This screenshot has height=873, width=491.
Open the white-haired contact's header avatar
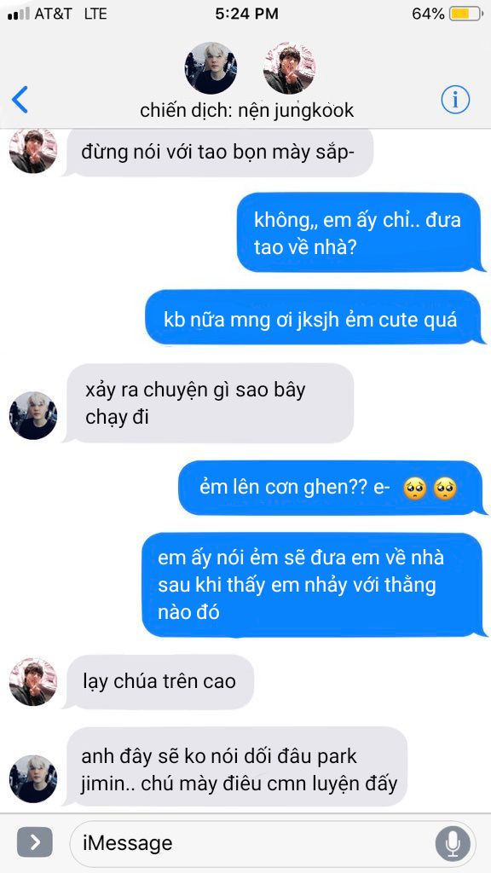click(x=211, y=68)
